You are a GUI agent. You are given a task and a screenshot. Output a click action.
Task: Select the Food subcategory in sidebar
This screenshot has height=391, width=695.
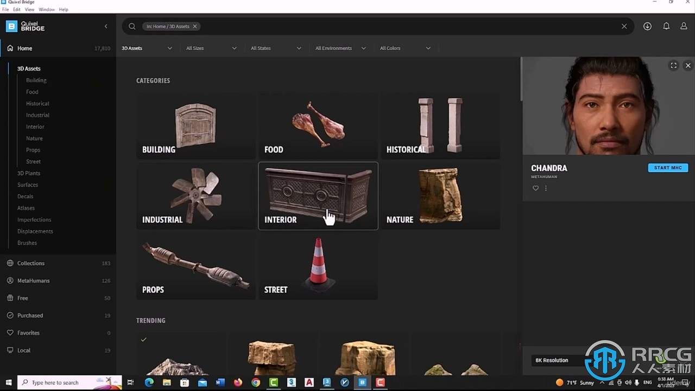point(32,92)
